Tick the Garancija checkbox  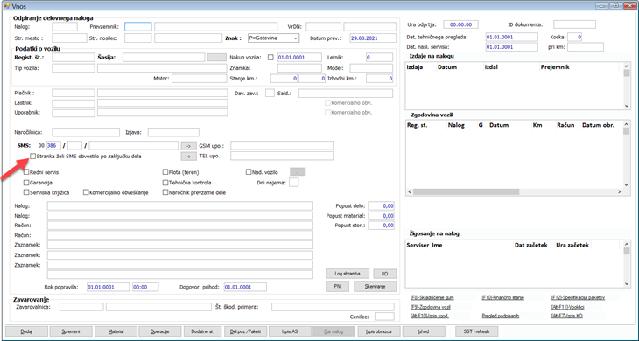point(26,183)
